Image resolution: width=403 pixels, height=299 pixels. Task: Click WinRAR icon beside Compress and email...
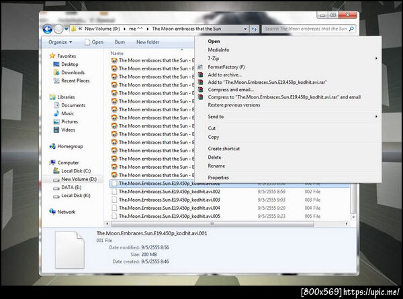tap(200, 90)
